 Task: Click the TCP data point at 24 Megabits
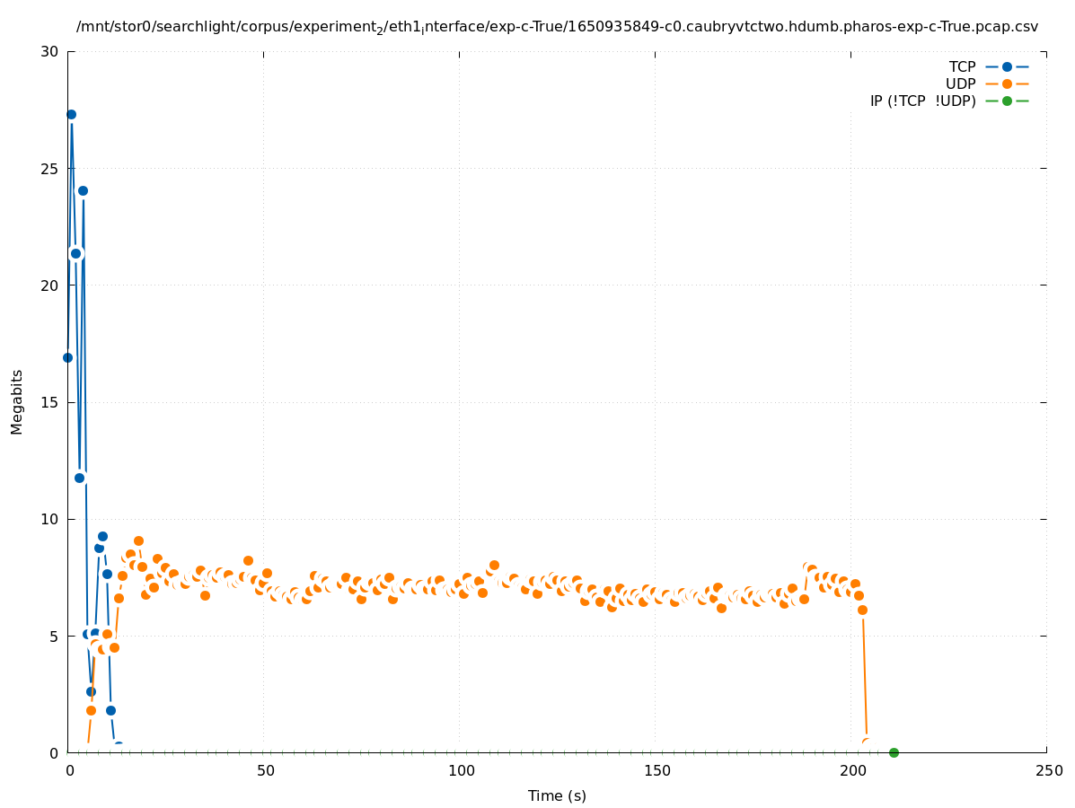[x=83, y=190]
